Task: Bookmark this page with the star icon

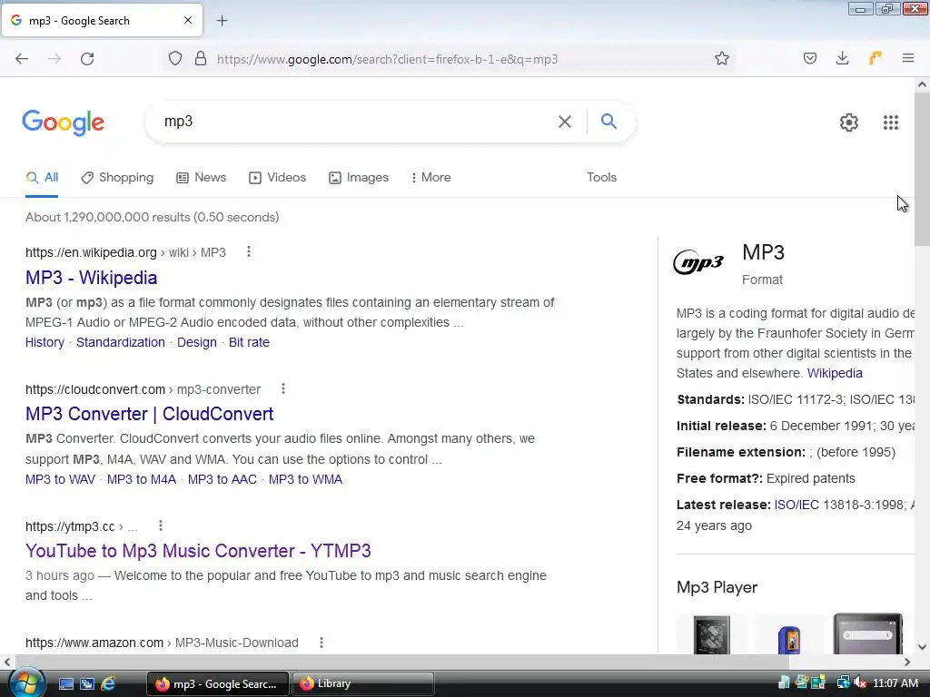Action: coord(722,59)
